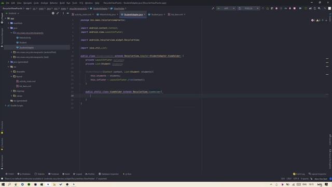Open the Navigate menu
Viewport: 332px width, 187px height.
click(27, 3)
